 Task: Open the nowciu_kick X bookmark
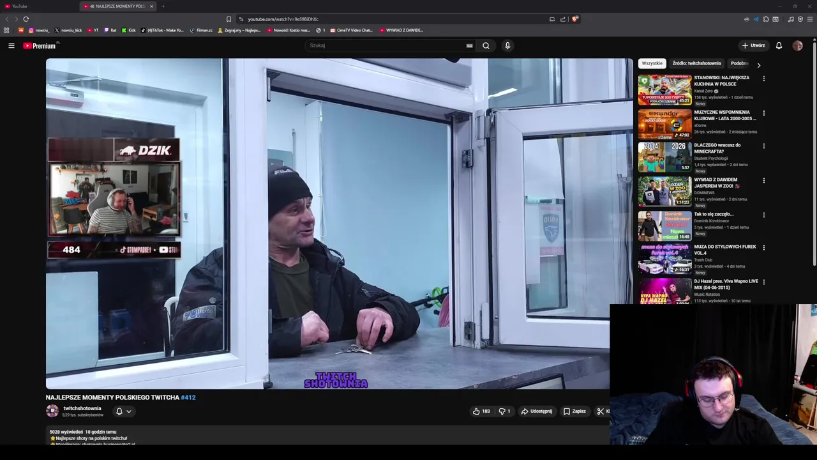68,30
